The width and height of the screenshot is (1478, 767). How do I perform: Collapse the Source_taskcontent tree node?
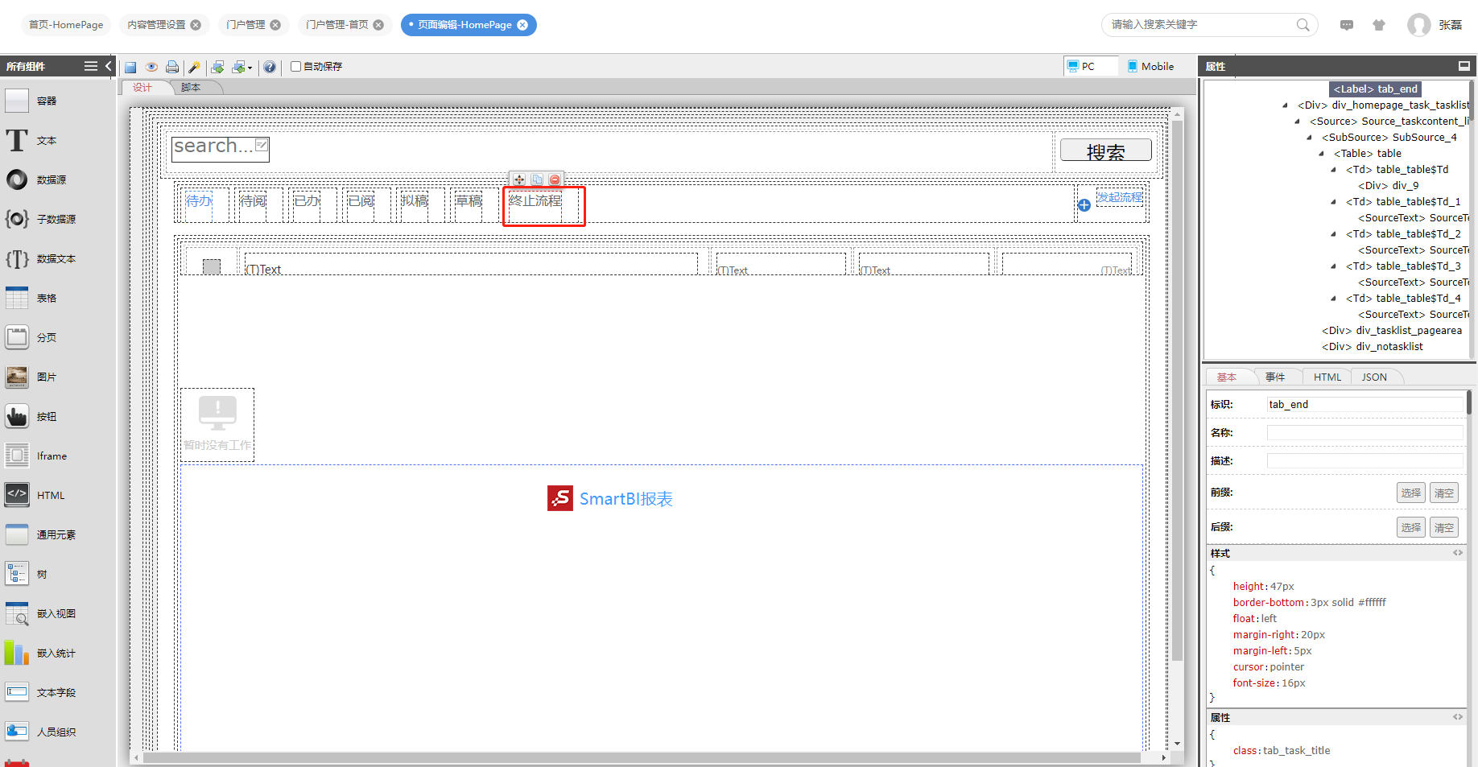[1297, 122]
